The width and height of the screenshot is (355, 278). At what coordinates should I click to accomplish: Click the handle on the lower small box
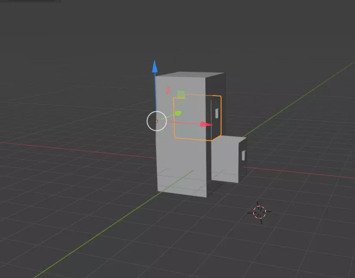(x=244, y=155)
